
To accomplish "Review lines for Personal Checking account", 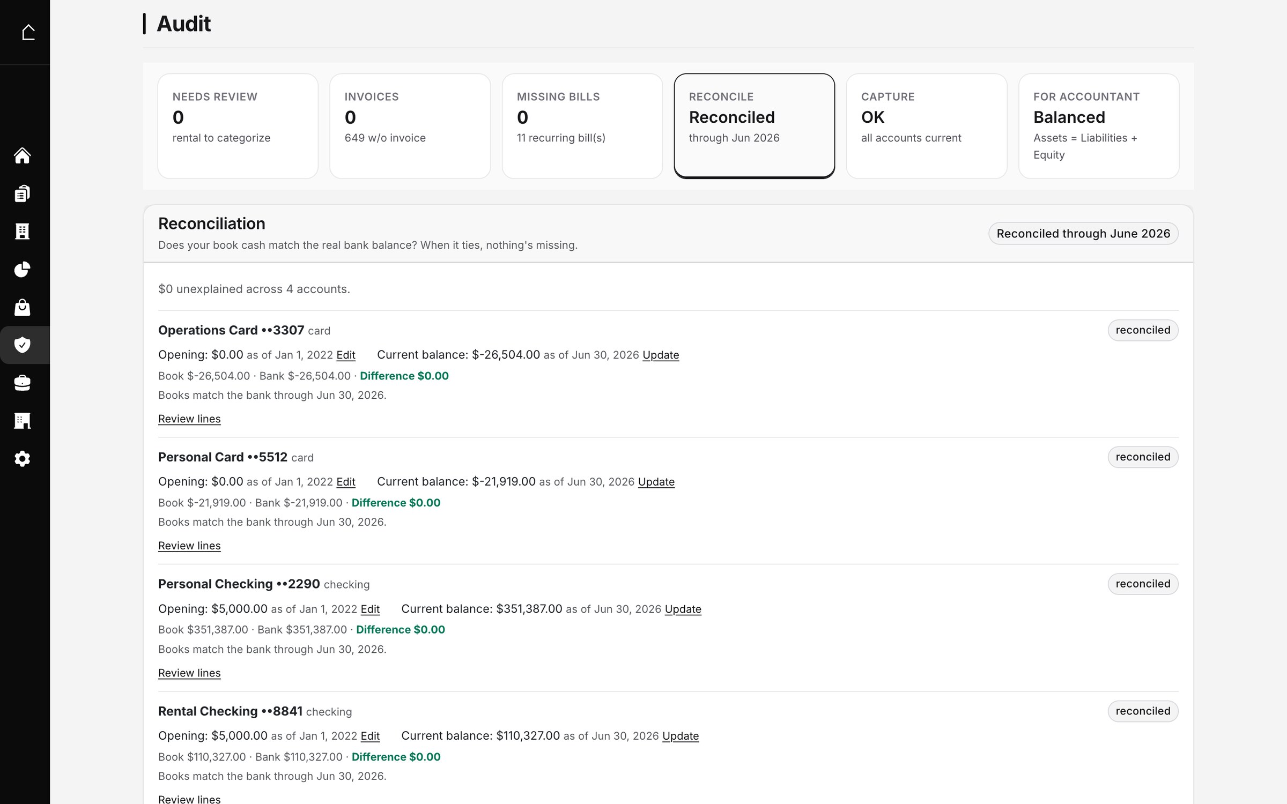I will (189, 673).
